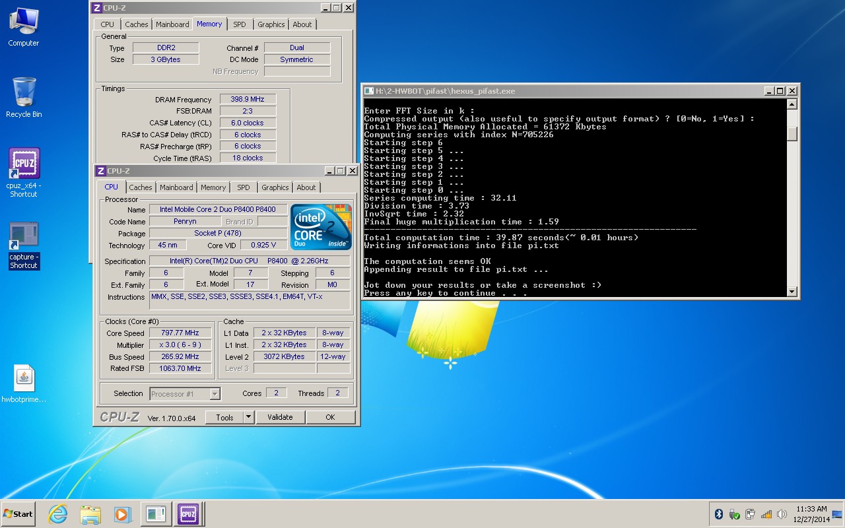Open Windows Media Player taskbar icon
Viewport: 845px width, 528px height.
(122, 513)
